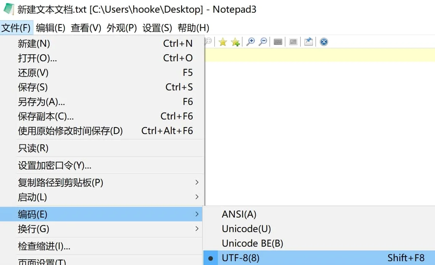
Task: Zoom in with the magnifier plus icon
Action: pos(250,42)
